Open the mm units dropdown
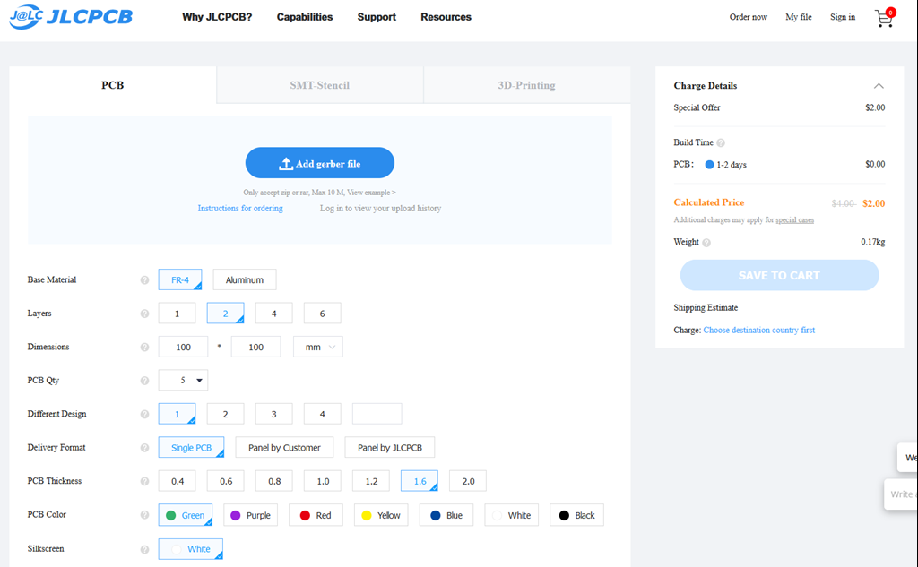Image resolution: width=918 pixels, height=567 pixels. [x=318, y=347]
